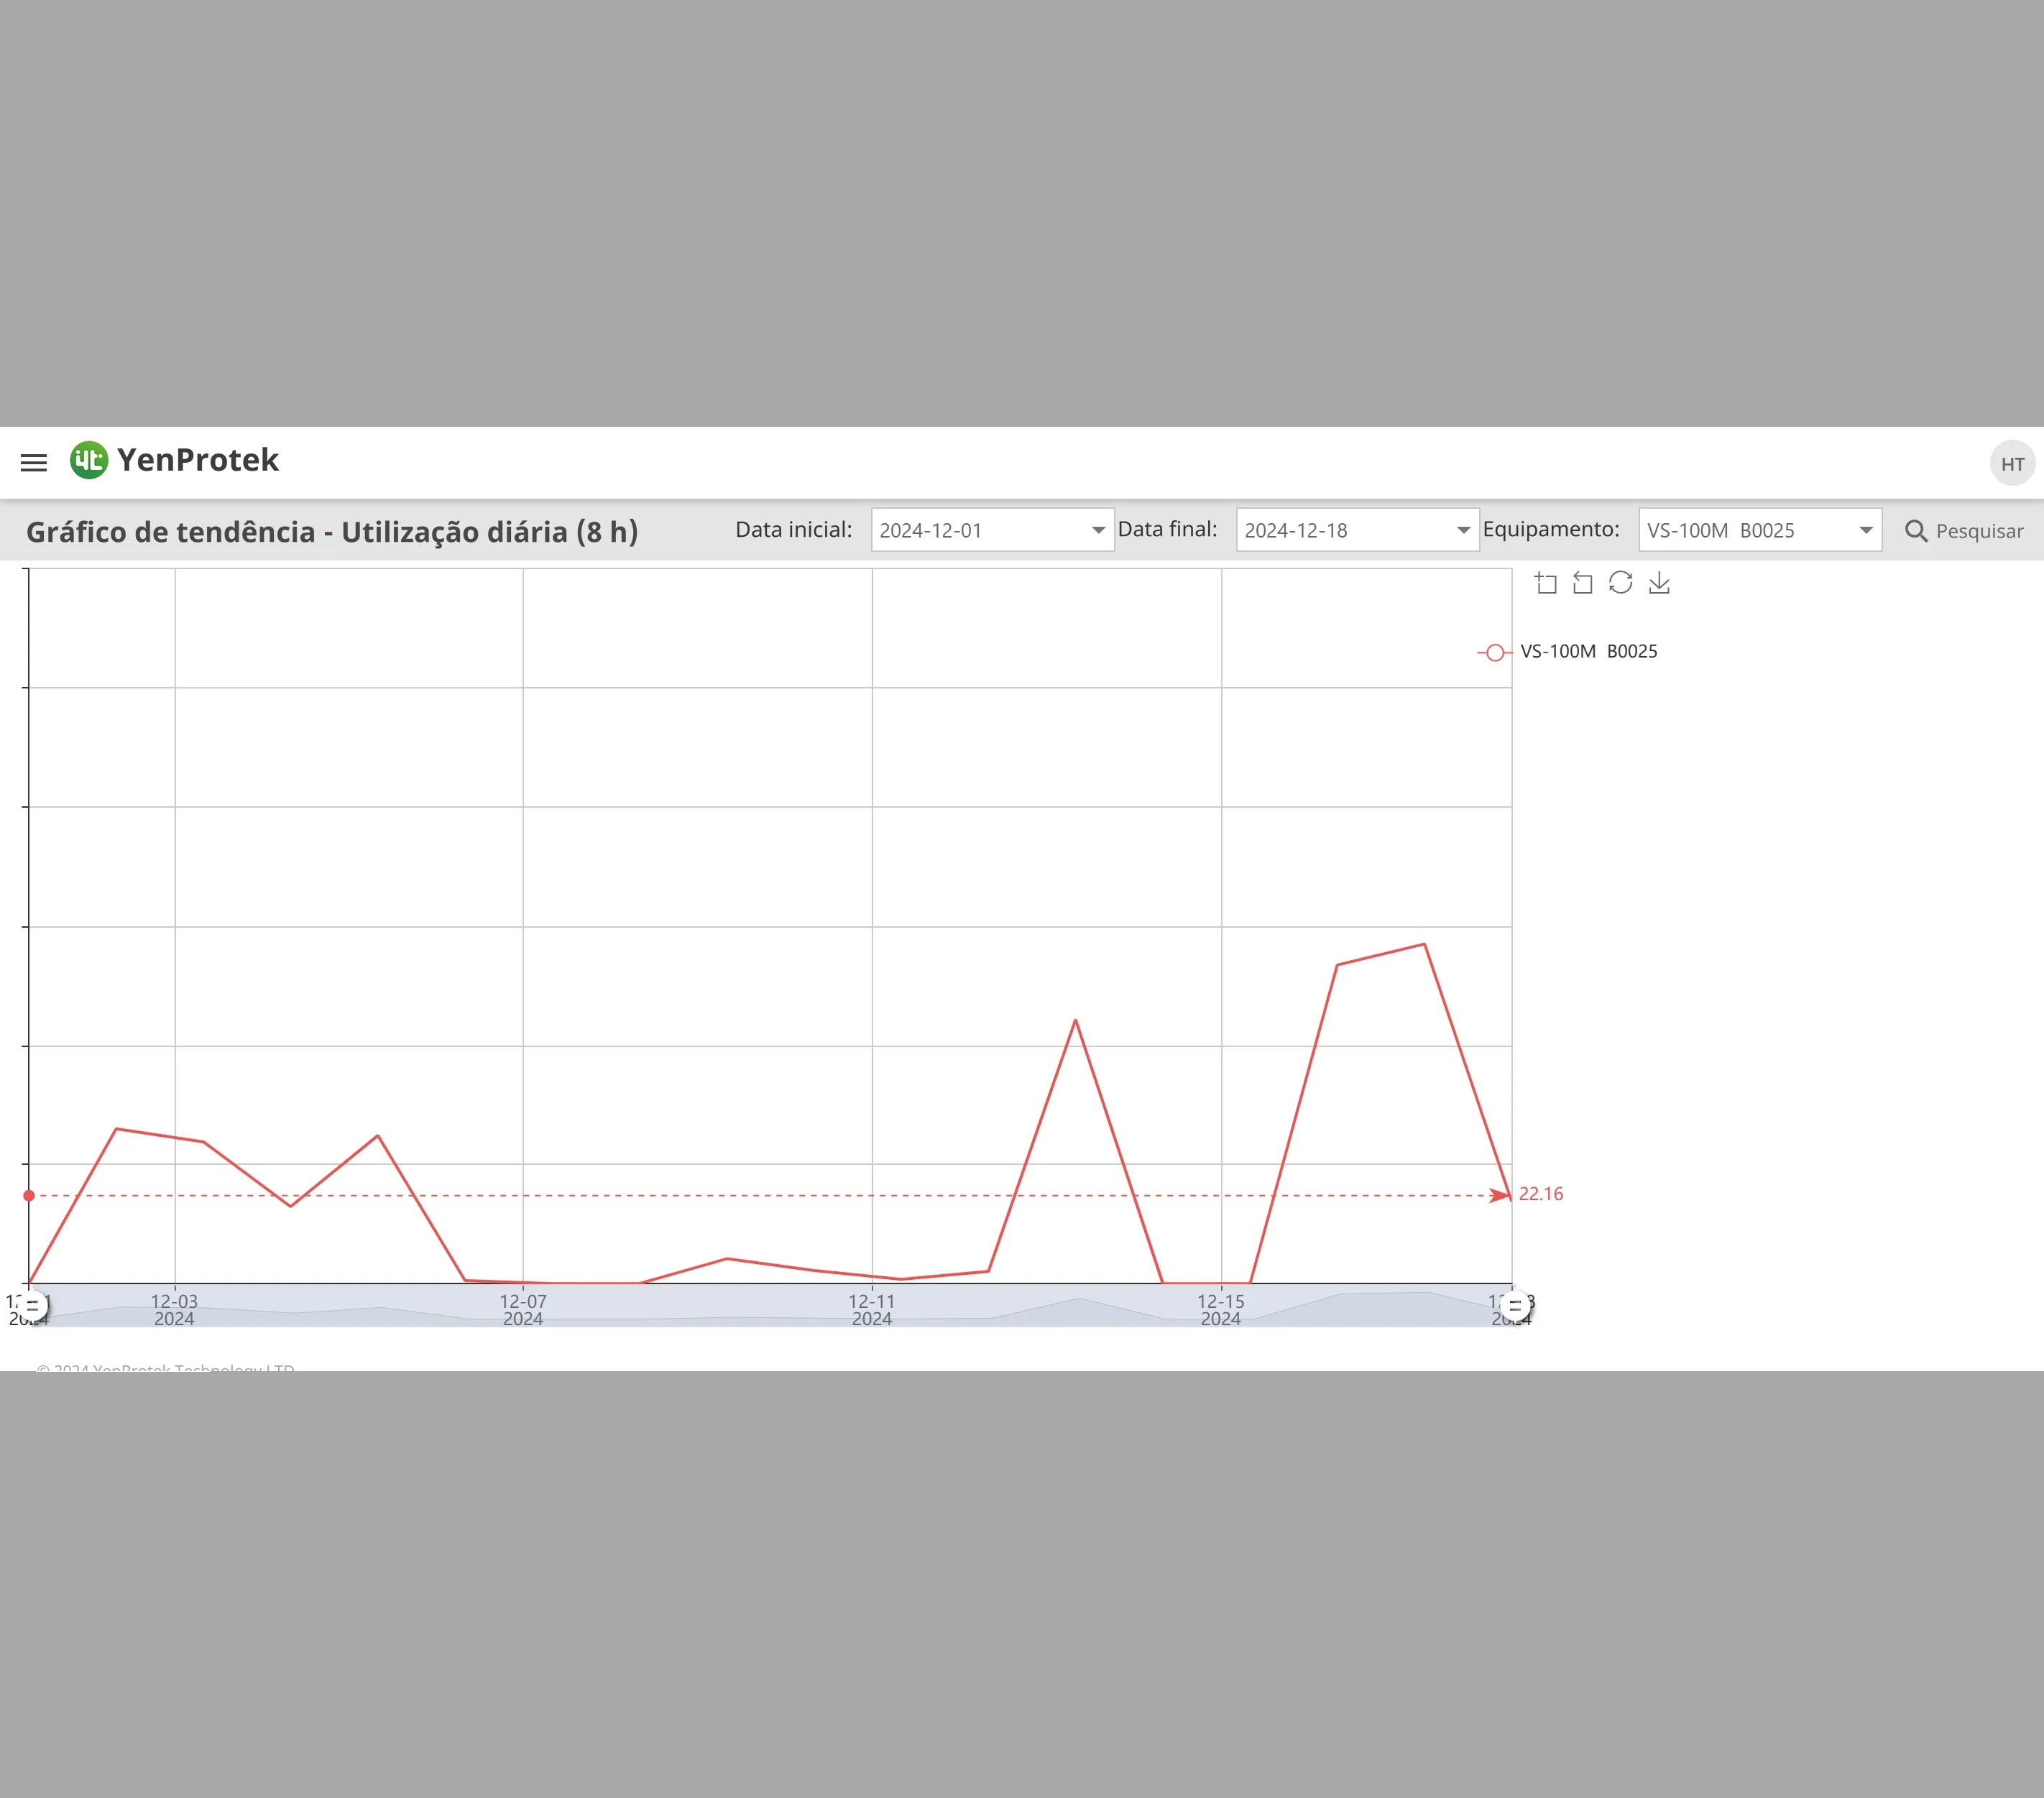
Task: Click the chart area zoom tool icon
Action: pyautogui.click(x=1546, y=583)
